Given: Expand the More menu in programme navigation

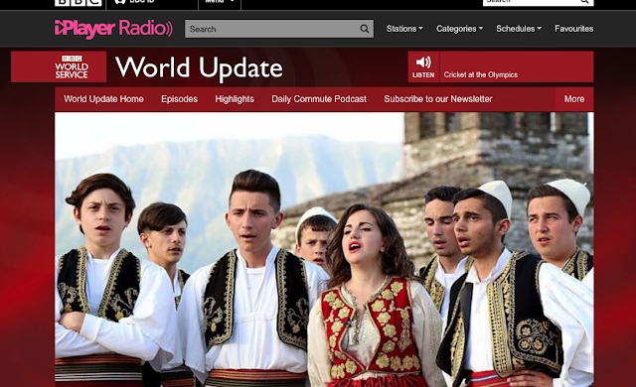Looking at the screenshot, I should [574, 99].
